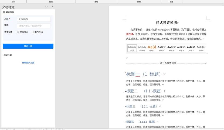The image size is (224, 130).
Task: Collapse the 文档样式 panel with the chevron
Action: [x=46, y=7]
